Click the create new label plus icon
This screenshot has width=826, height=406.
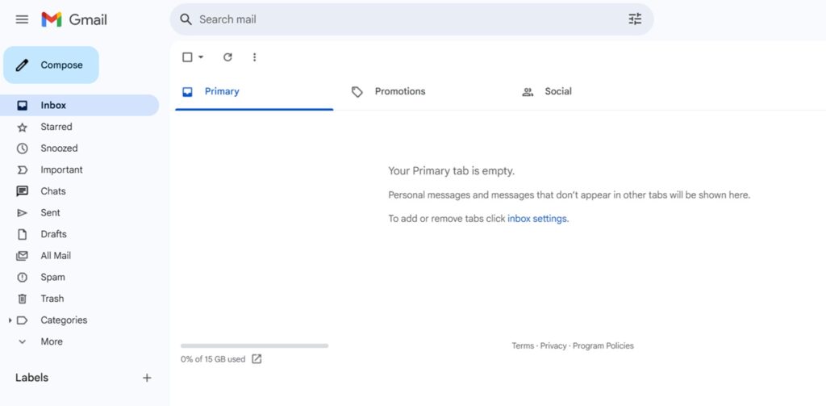pyautogui.click(x=147, y=378)
